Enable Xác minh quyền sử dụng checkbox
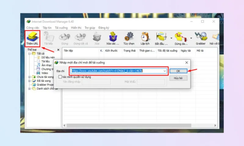The width and height of the screenshot is (244, 146). (x=60, y=77)
